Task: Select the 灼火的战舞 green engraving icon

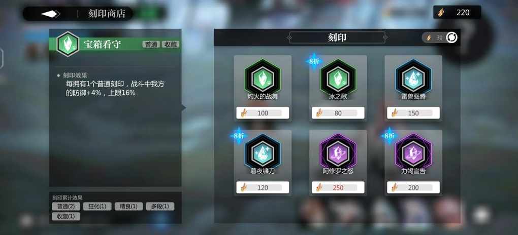Action: [x=263, y=77]
